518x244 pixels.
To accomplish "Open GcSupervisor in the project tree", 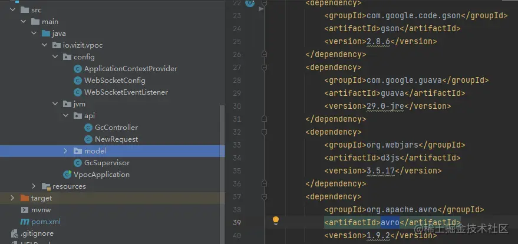I will coord(107,163).
